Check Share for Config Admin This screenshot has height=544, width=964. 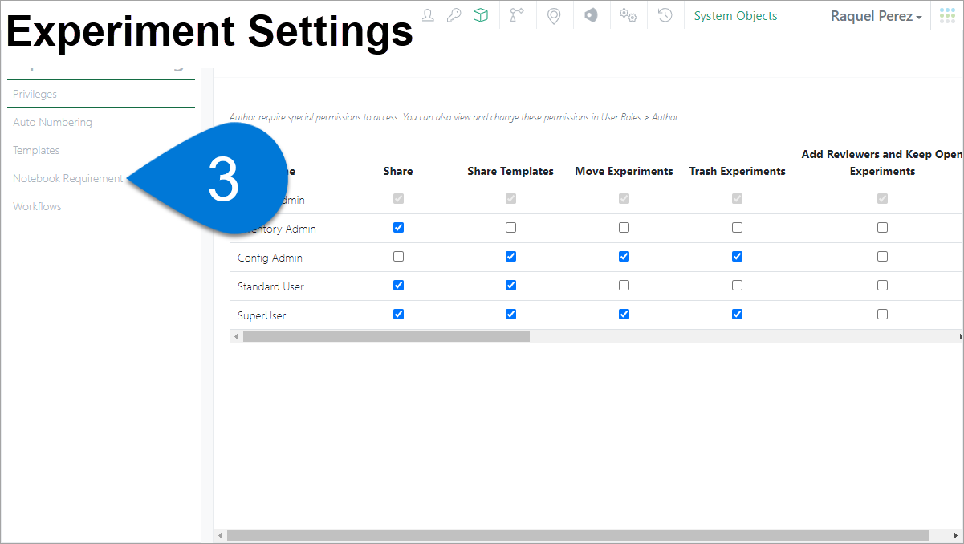coord(398,257)
